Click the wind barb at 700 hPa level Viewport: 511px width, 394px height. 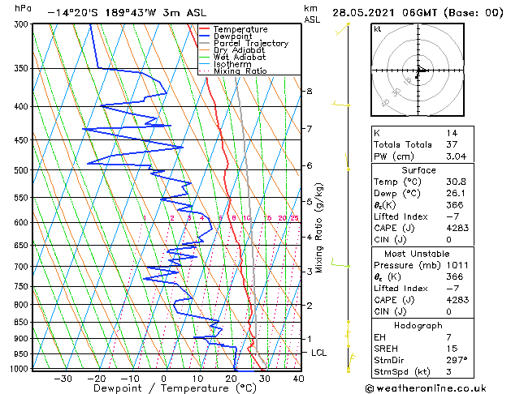point(340,263)
